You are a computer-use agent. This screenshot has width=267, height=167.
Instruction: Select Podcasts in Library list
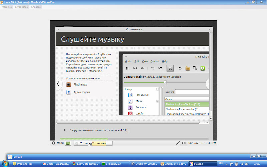[141, 107]
